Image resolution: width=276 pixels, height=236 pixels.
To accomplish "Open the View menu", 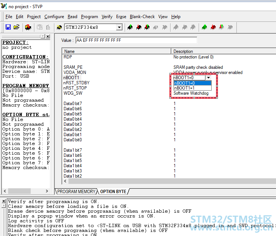I will (163, 17).
